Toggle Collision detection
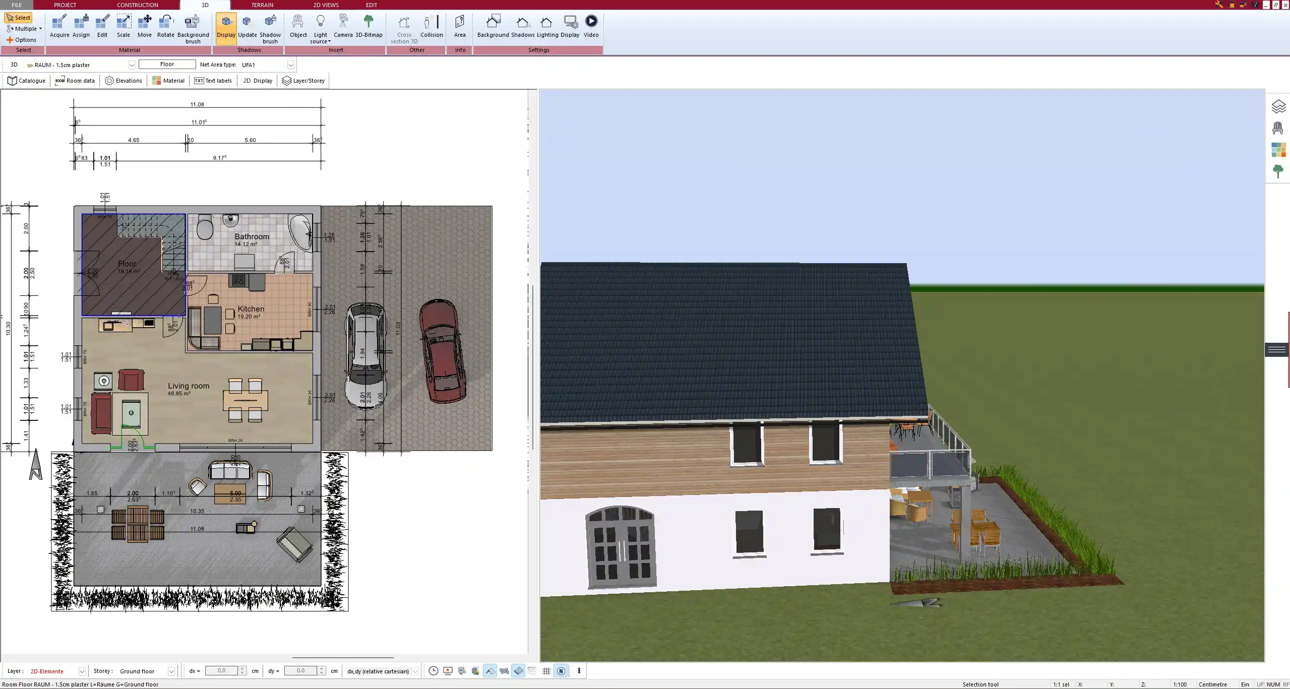The height and width of the screenshot is (689, 1290). (x=432, y=26)
